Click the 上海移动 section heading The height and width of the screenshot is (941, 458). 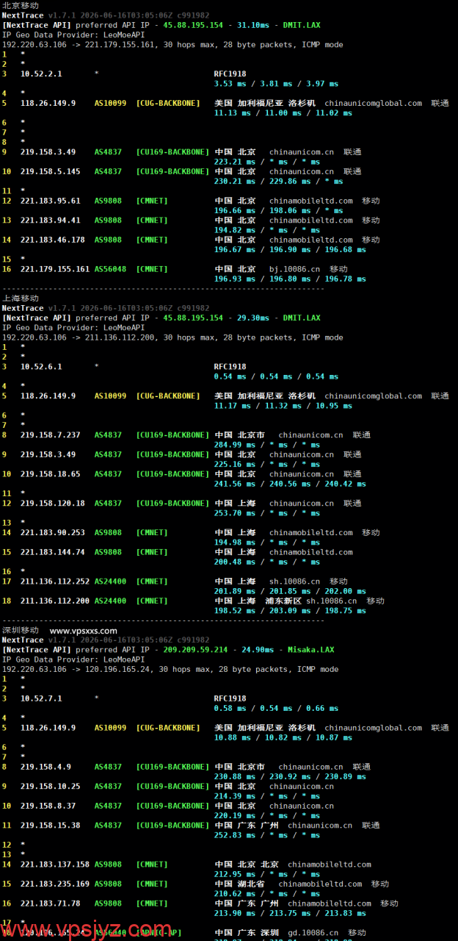click(21, 298)
